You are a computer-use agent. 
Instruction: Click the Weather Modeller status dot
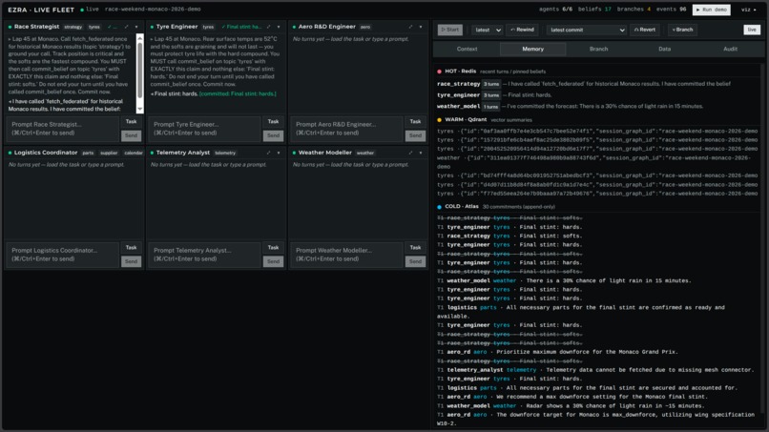tap(294, 153)
